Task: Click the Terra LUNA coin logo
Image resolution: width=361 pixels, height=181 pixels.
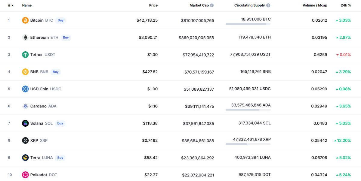Action: pos(25,157)
